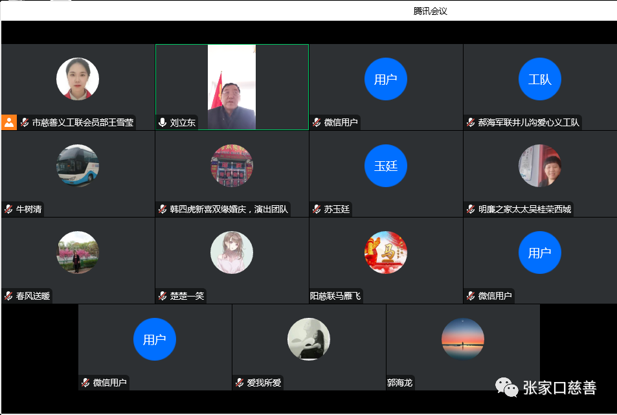617x415 pixels.
Task: Click the 玉廷 blue avatar circle
Action: tap(385, 166)
